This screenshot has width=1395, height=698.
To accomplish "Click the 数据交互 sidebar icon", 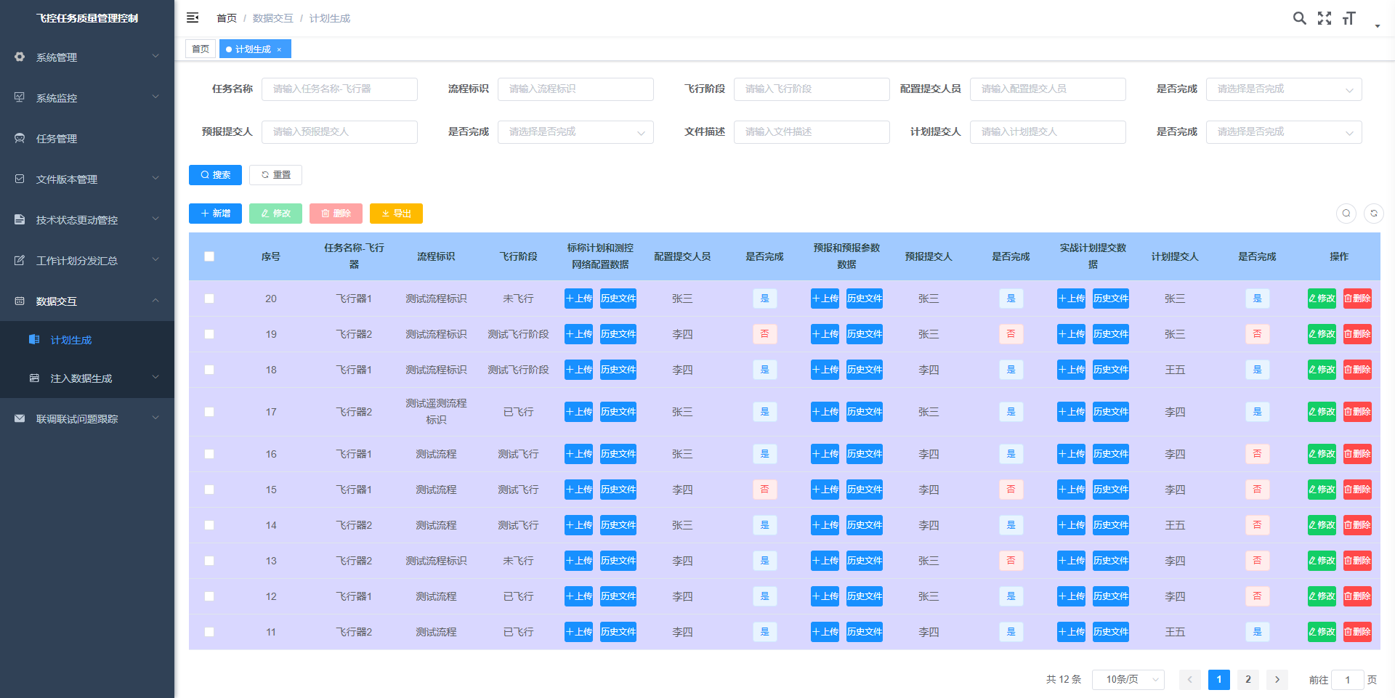I will (20, 301).
